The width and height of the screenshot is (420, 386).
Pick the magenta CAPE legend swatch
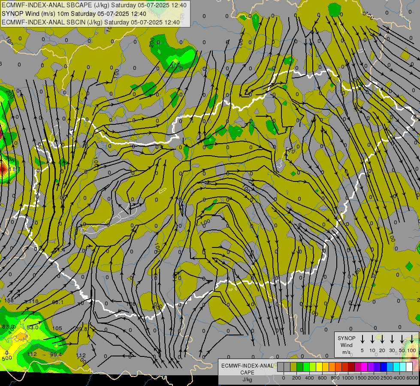364,367
